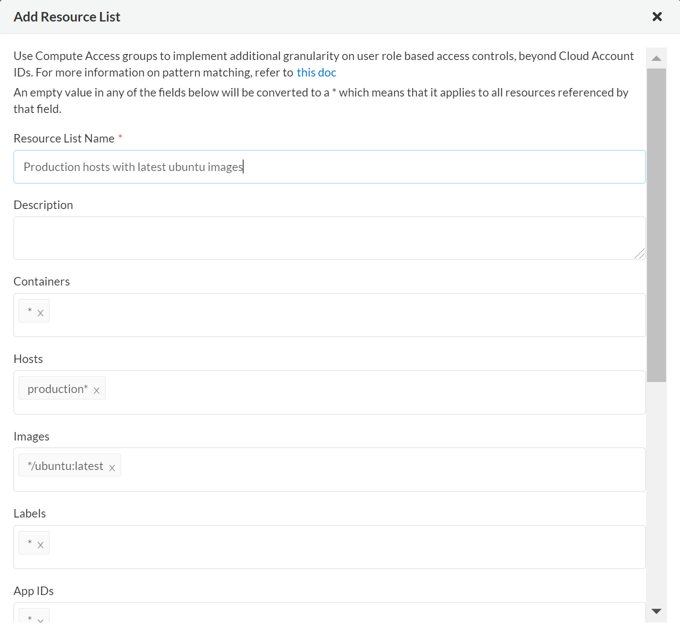Click the scrollbar up arrow
The width and height of the screenshot is (680, 629).
656,58
